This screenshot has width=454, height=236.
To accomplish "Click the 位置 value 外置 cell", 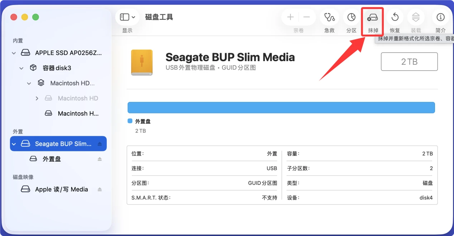I will click(272, 153).
